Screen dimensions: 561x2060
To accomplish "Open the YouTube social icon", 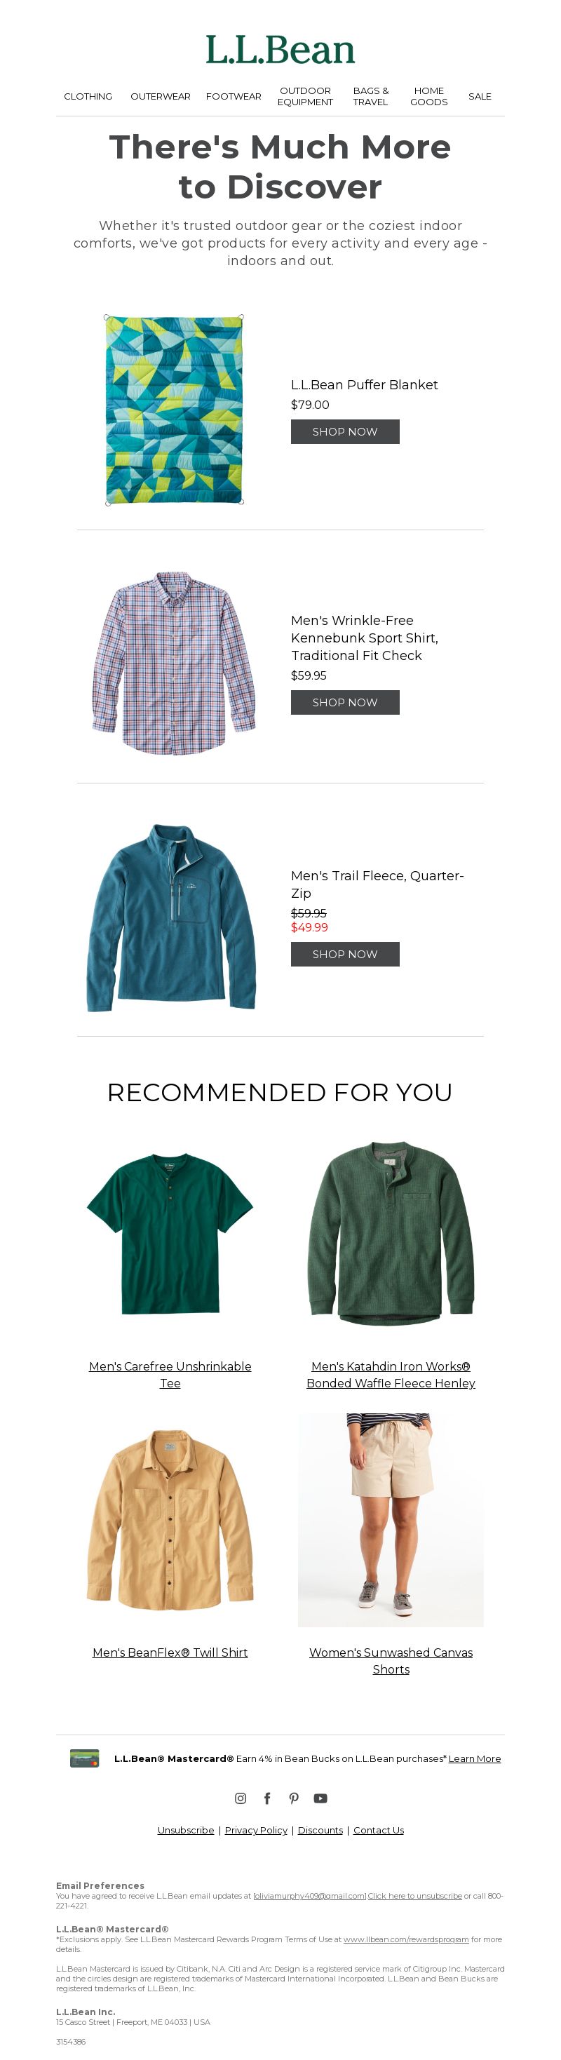I will (x=320, y=1798).
